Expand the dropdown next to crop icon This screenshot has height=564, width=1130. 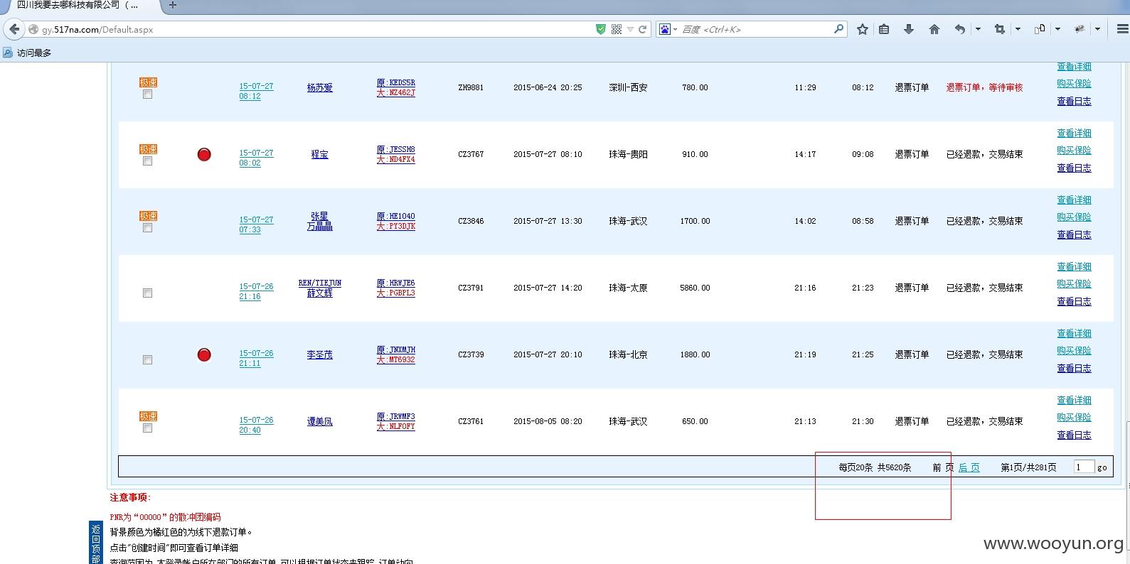(1018, 29)
